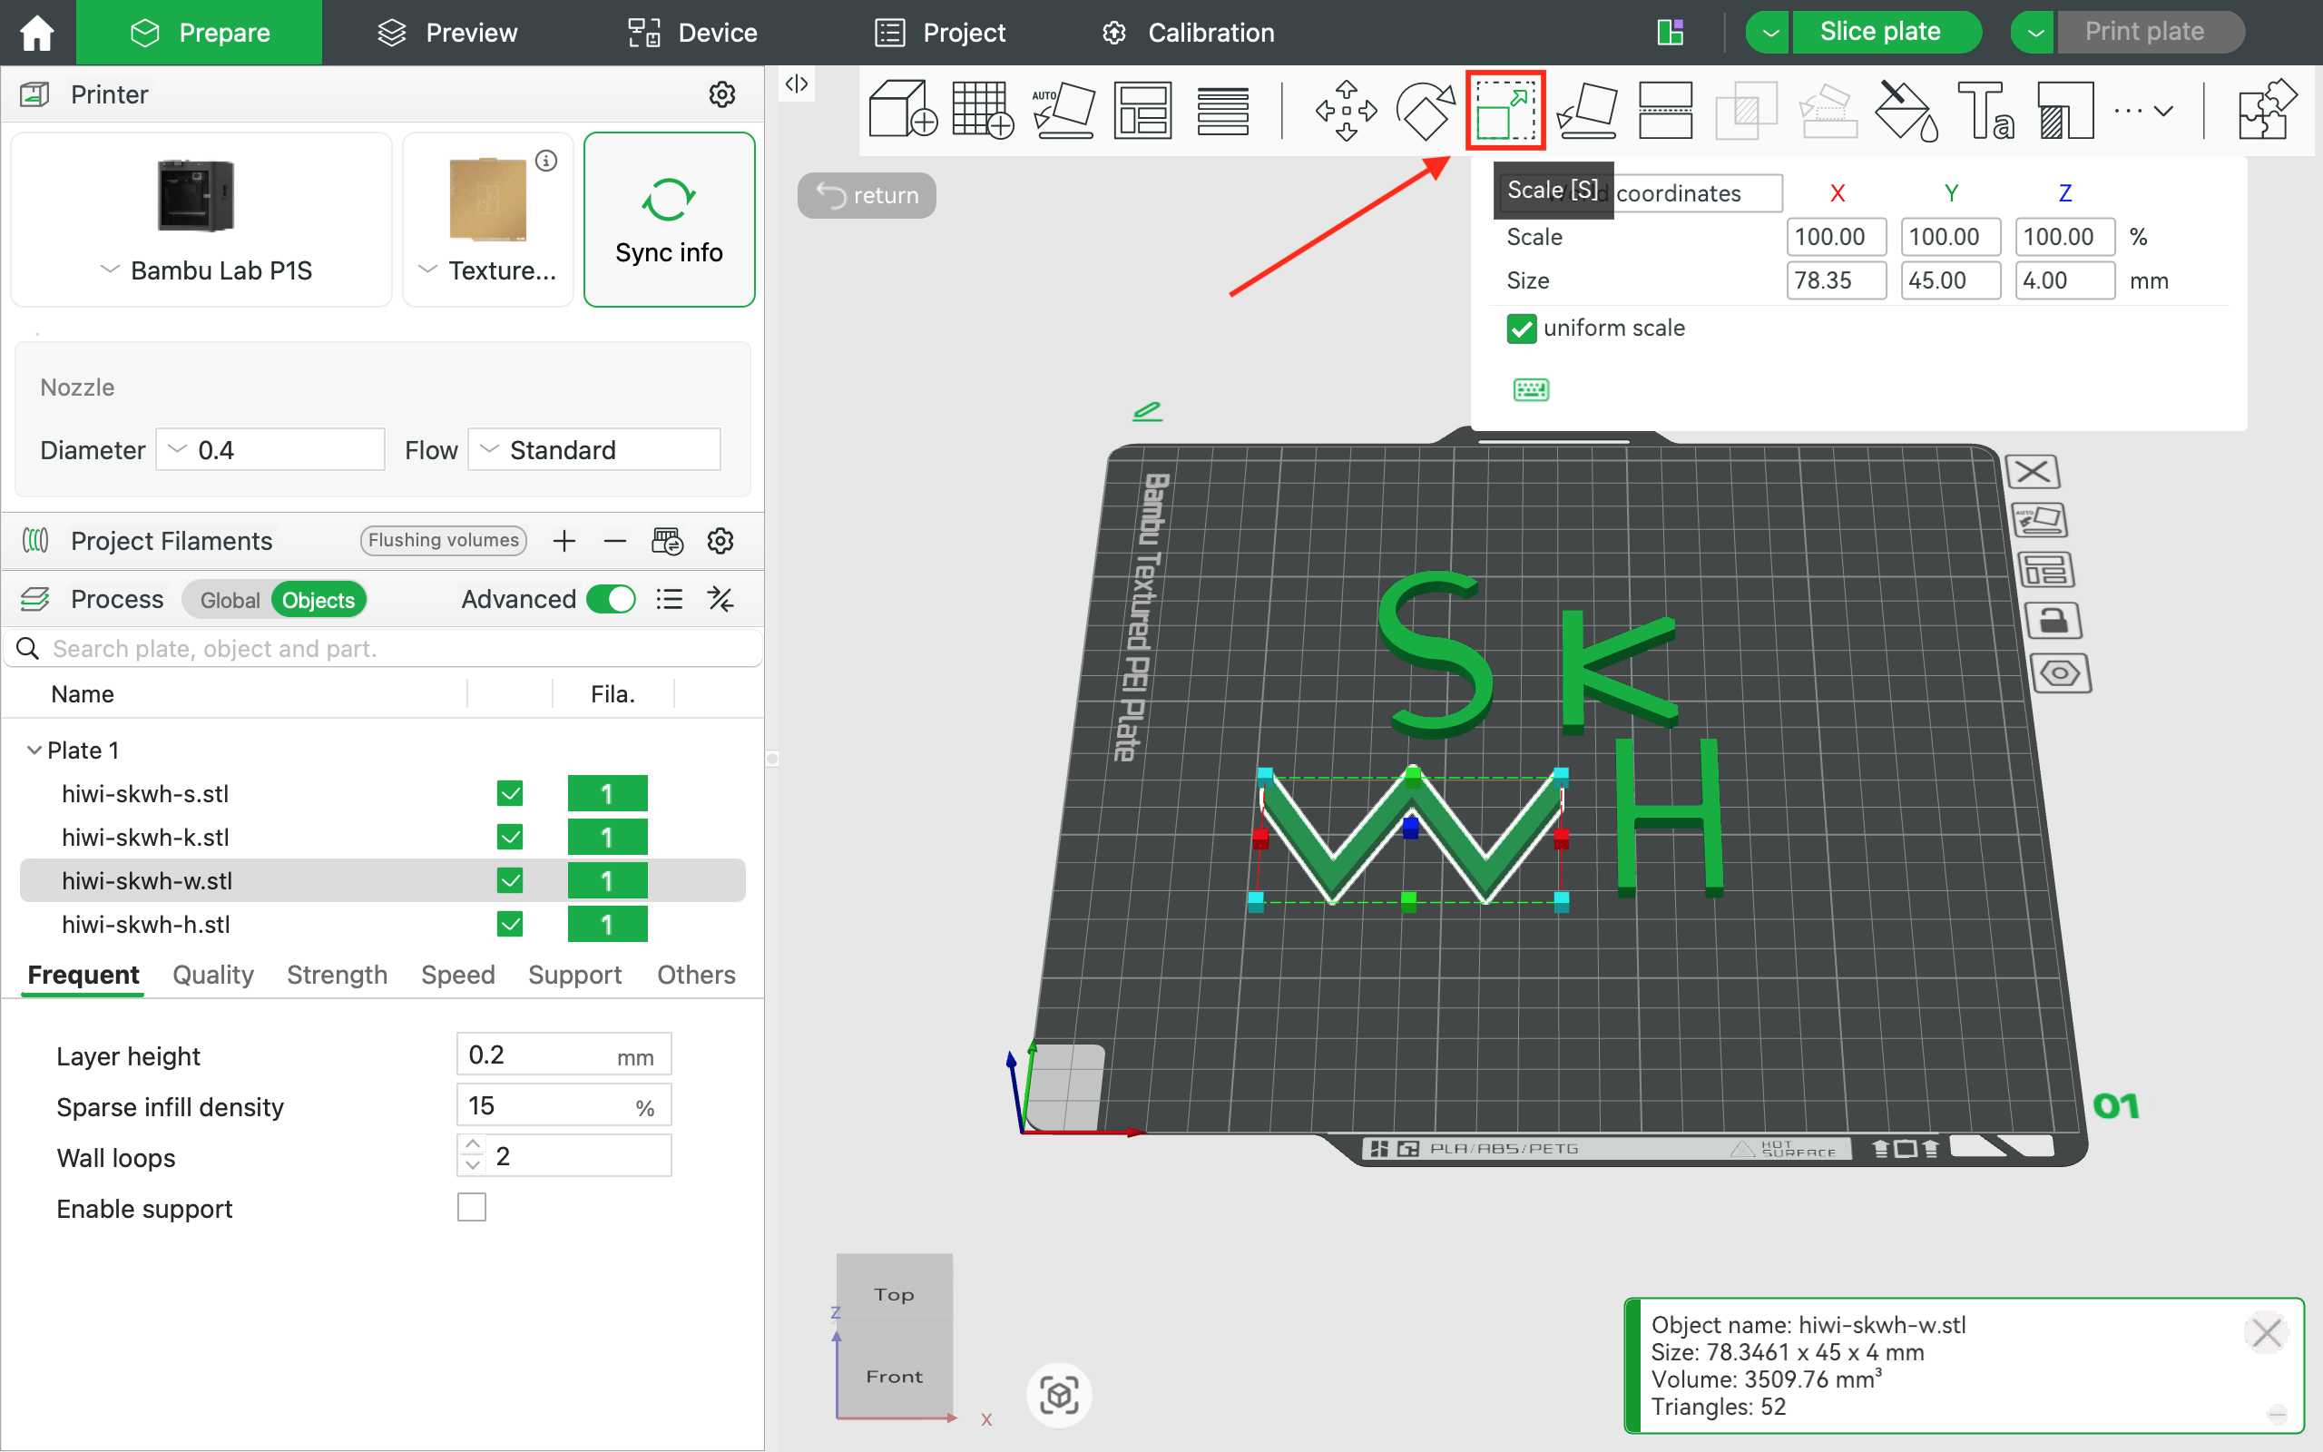Select the Rotate tool icon

tap(1426, 111)
